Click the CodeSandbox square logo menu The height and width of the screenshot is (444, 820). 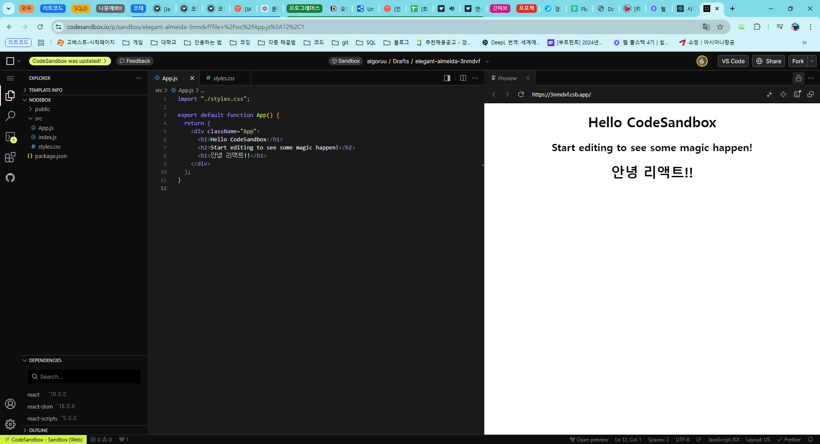(13, 61)
